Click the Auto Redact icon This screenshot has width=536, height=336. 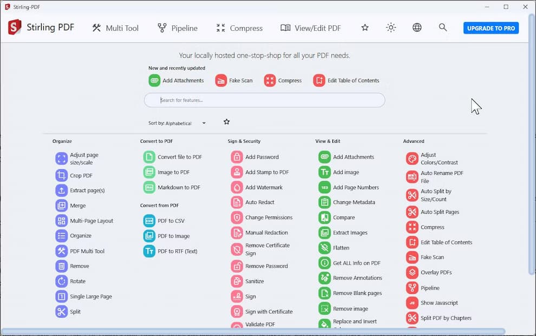pyautogui.click(x=237, y=202)
